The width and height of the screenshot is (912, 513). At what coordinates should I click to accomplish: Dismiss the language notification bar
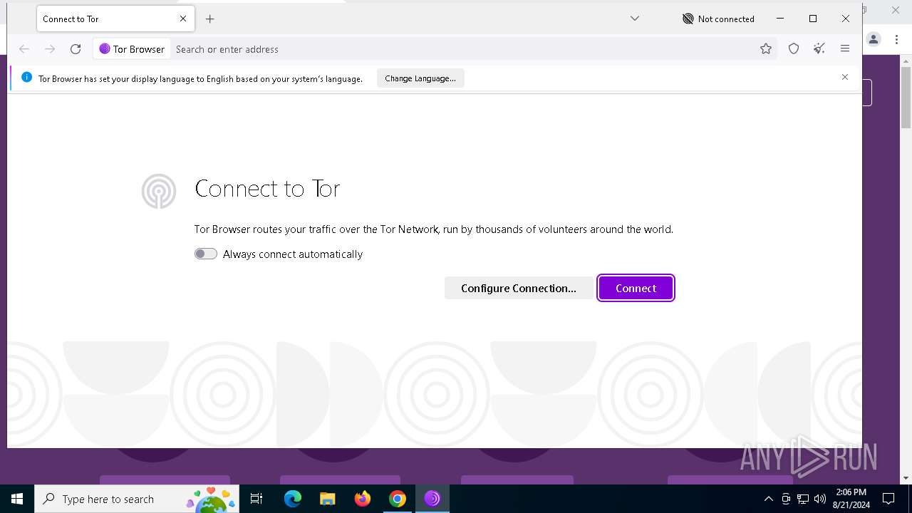tap(845, 77)
